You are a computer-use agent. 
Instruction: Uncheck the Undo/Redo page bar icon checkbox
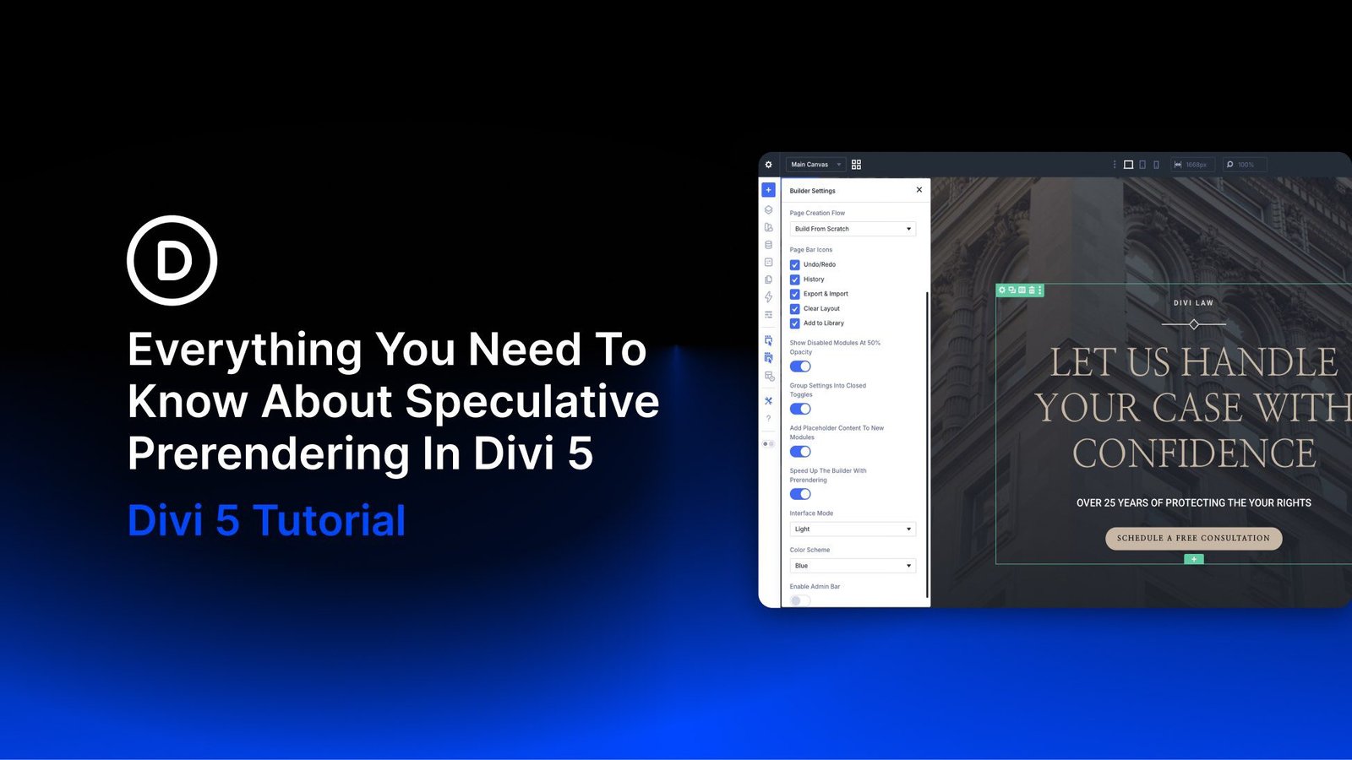795,264
